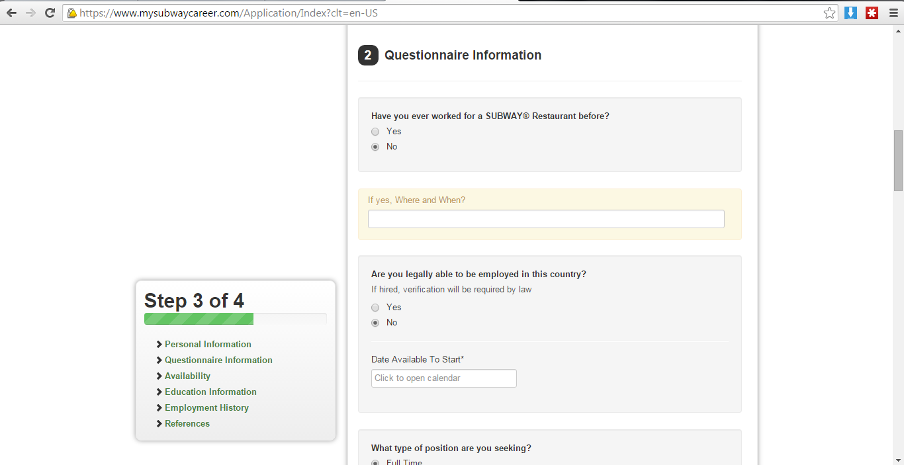Navigate to Personal Information section

click(208, 344)
